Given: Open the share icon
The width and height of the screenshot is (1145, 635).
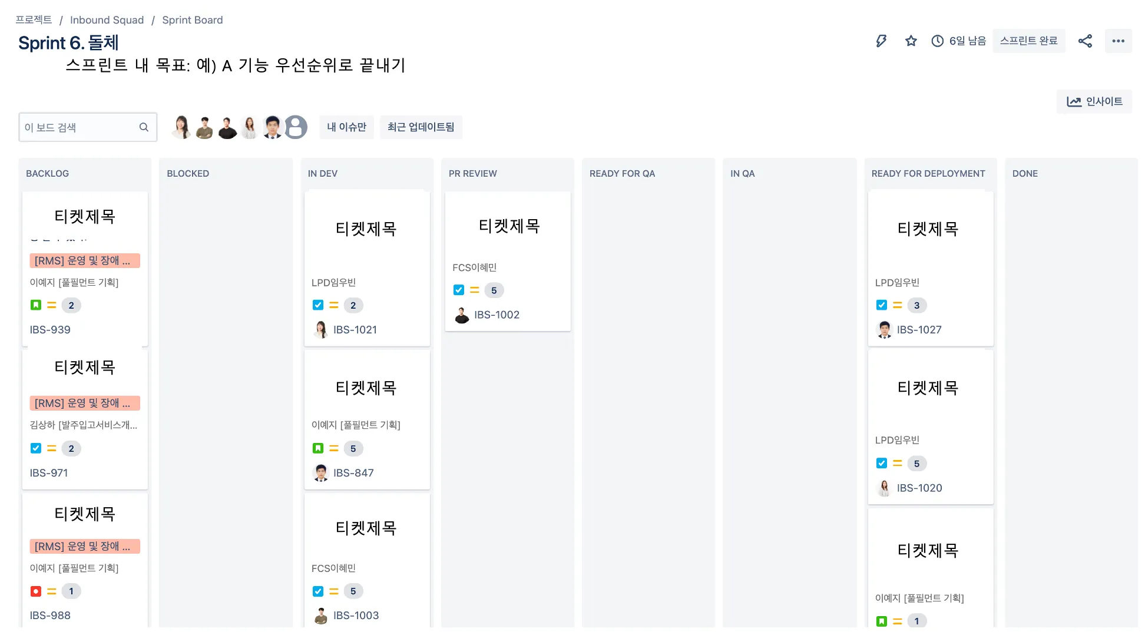Looking at the screenshot, I should pos(1085,41).
